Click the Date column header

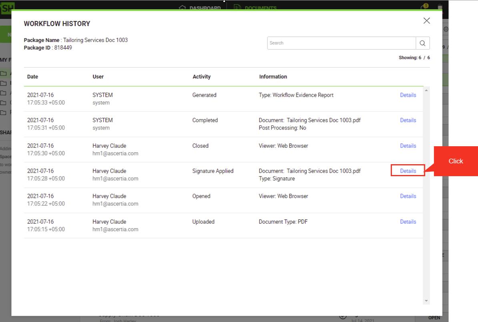click(x=33, y=77)
